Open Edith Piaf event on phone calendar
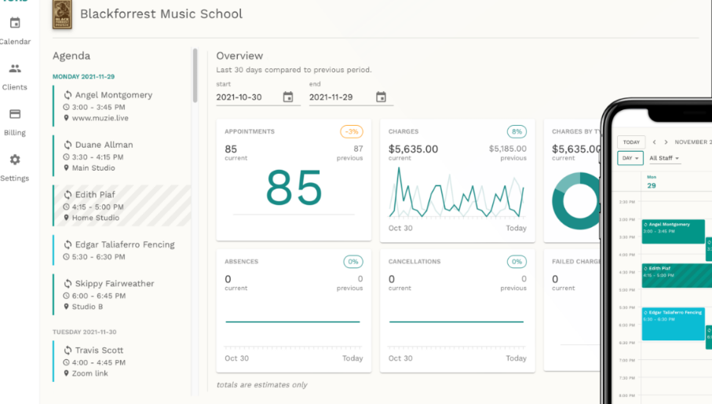Screen dimensions: 712x404 [677, 275]
